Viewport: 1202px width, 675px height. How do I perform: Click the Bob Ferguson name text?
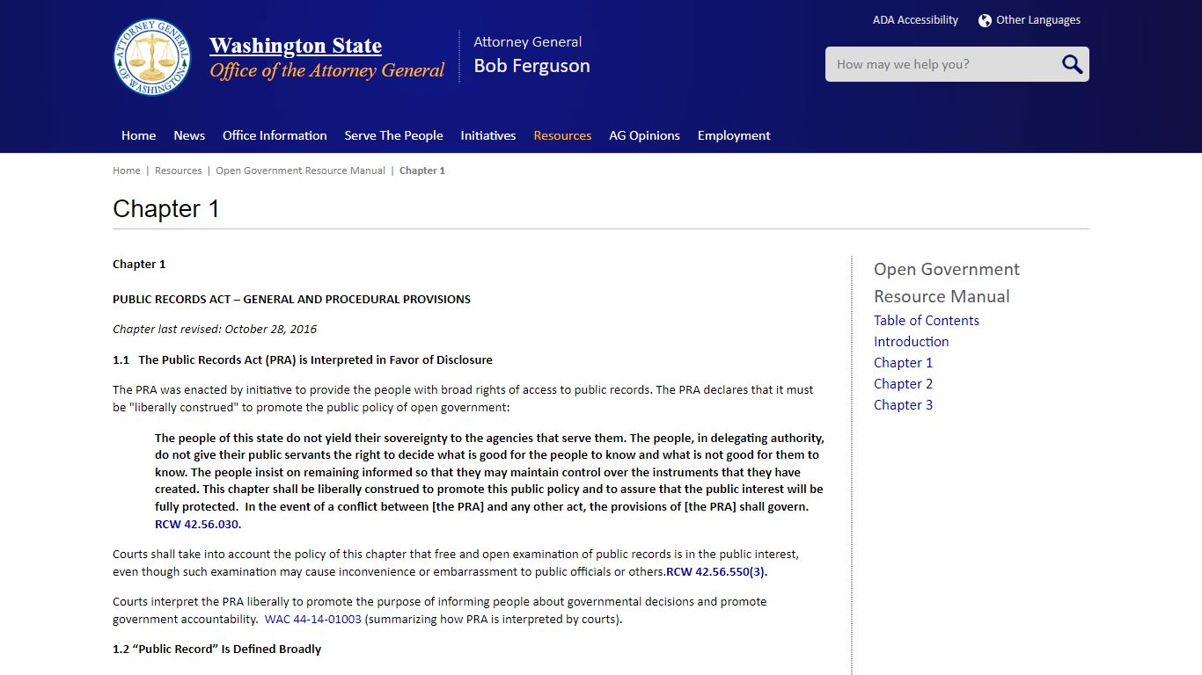point(531,66)
